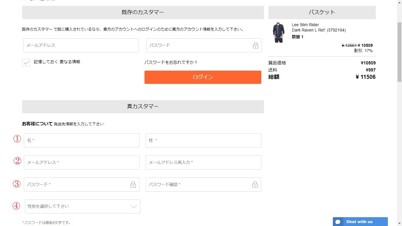
Task: Focus the existing customer メールアドレス field
Action: pyautogui.click(x=81, y=45)
